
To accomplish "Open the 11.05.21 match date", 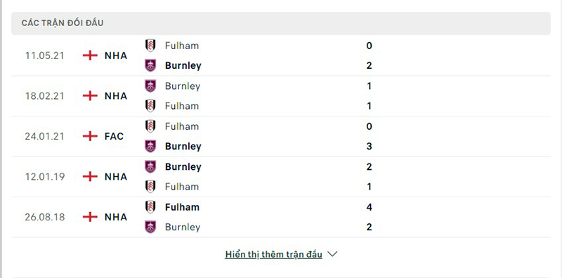I will click(44, 55).
